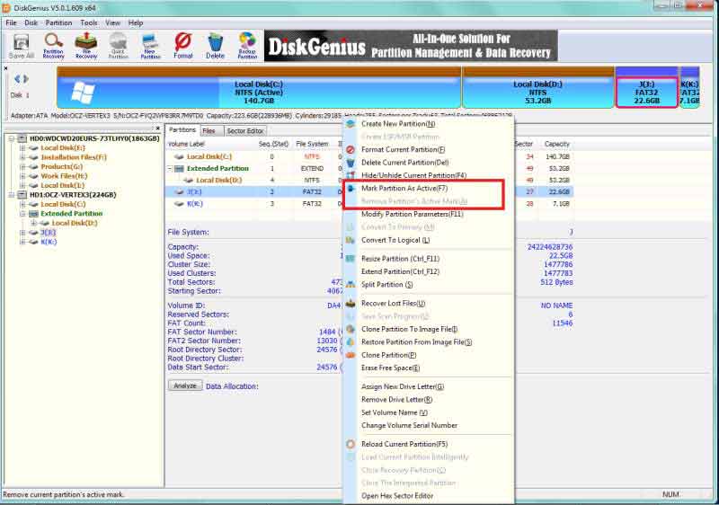Collapse Extended Partition in the left tree
This screenshot has height=505, width=719.
22,214
